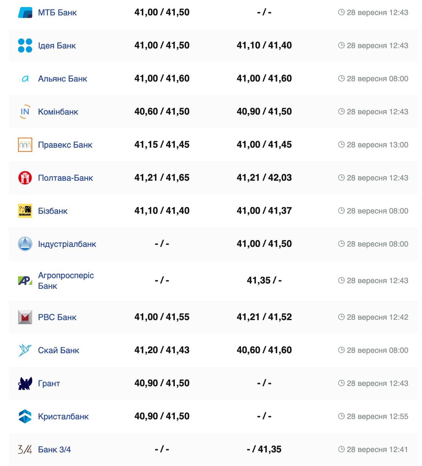The image size is (422, 466).
Task: Open the МТБ Банк link
Action: point(57,13)
